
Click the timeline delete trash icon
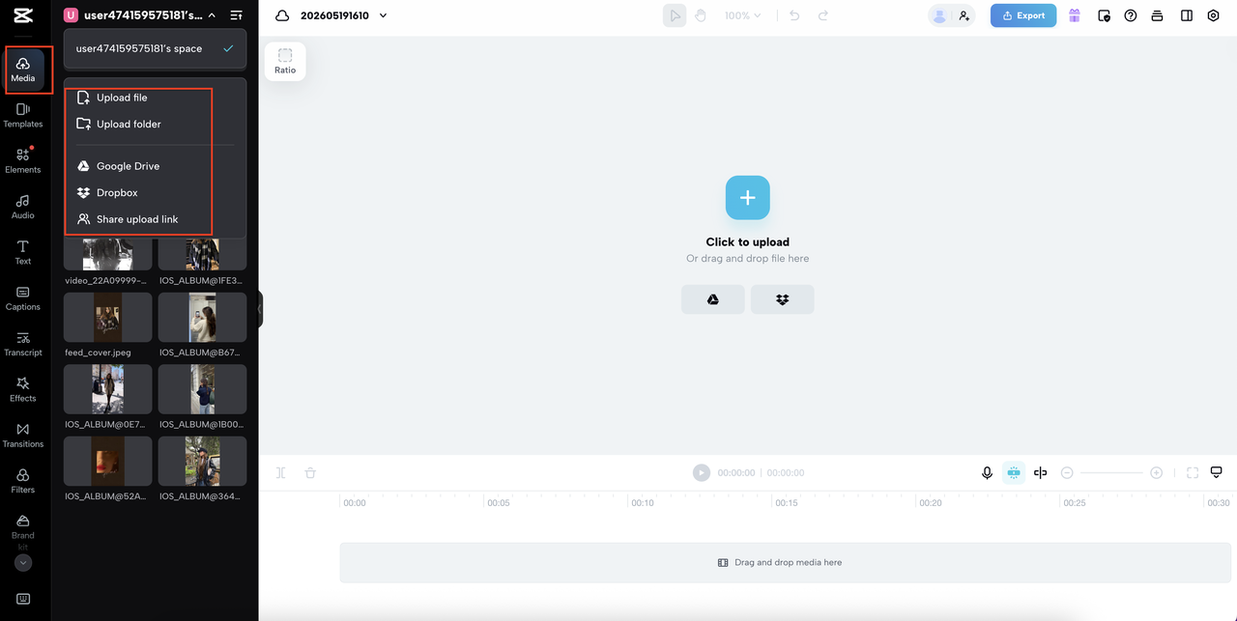point(310,473)
